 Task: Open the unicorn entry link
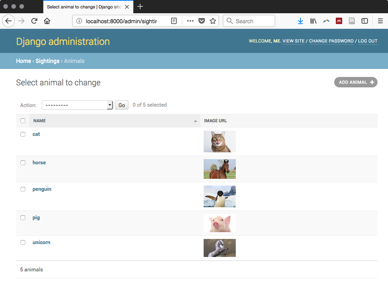tap(41, 242)
